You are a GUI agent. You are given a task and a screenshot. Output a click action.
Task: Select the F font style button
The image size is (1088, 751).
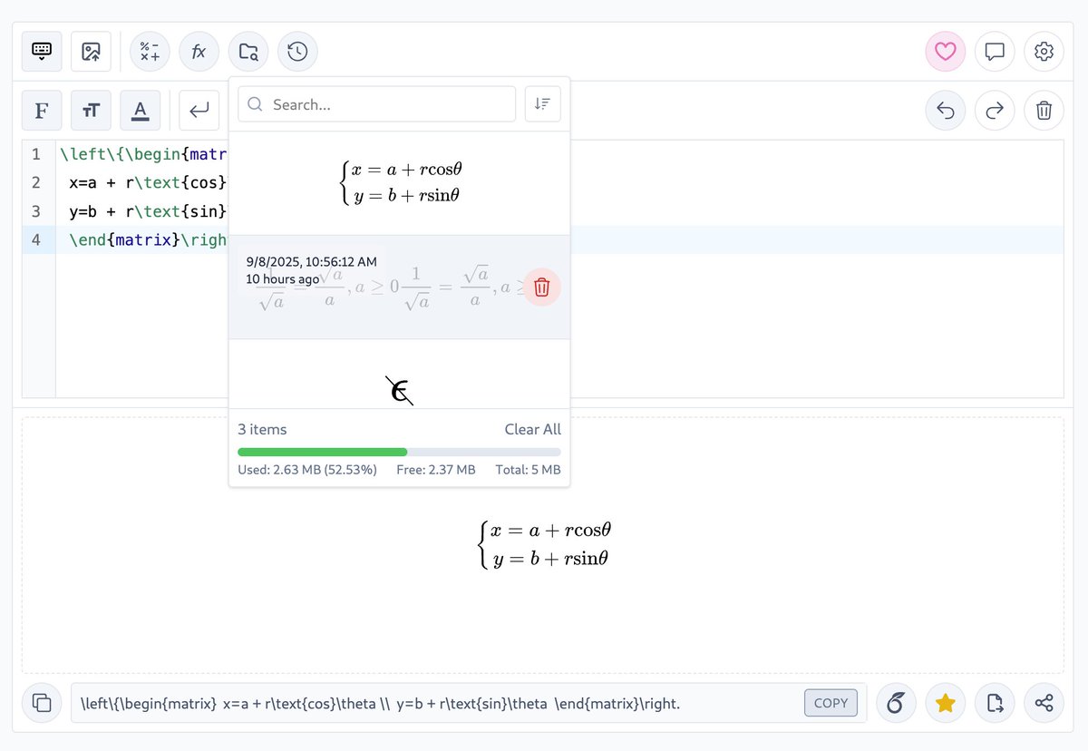pyautogui.click(x=42, y=111)
